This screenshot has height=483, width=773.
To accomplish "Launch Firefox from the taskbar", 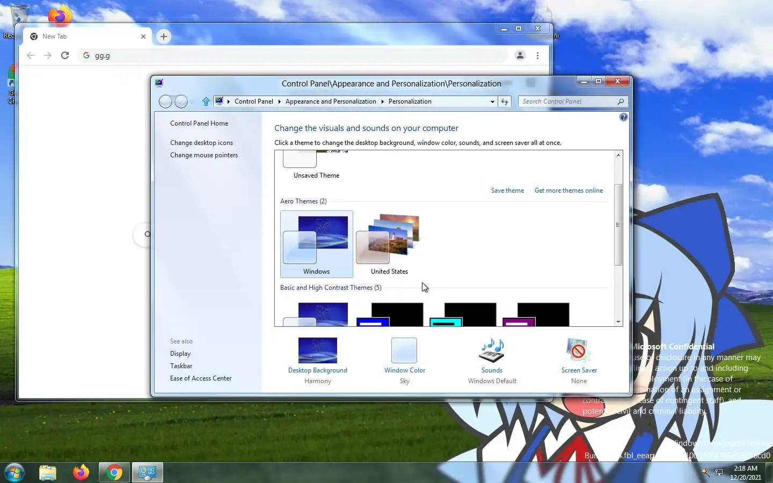I will tap(81, 472).
